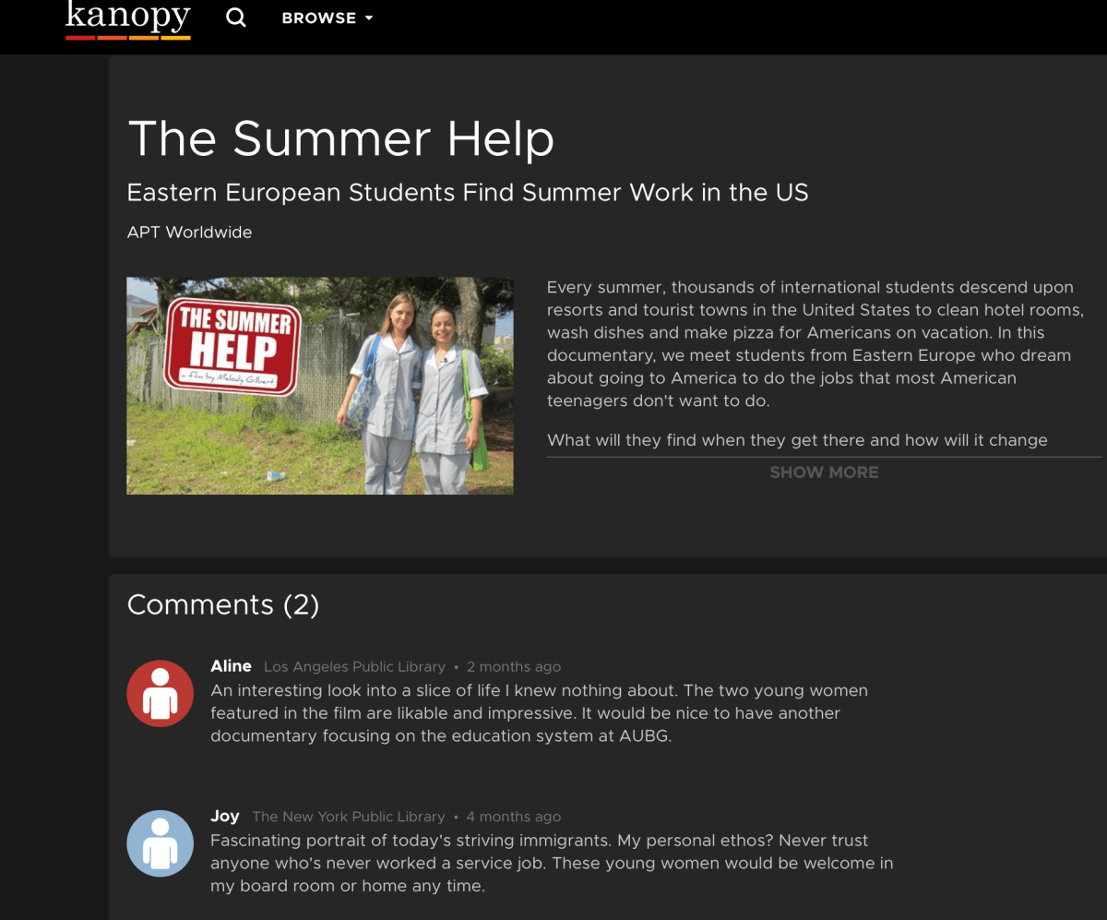Click the APT Worldwide link
Viewport: 1107px width, 920px height.
coord(189,232)
